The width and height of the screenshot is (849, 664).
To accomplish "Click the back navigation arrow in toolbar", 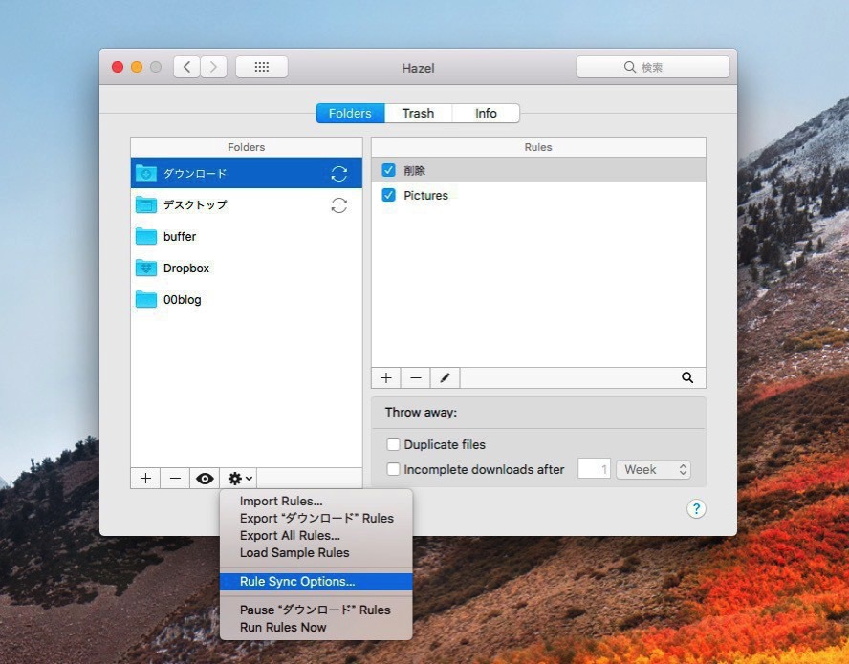I will [186, 67].
